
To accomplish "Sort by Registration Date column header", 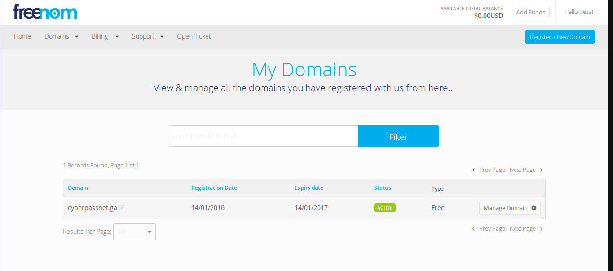I will point(214,188).
